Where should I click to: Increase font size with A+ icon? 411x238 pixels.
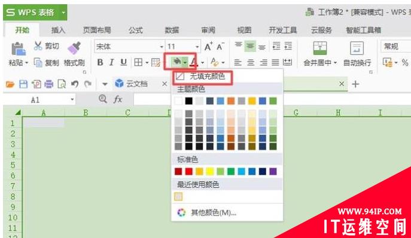tap(208, 47)
